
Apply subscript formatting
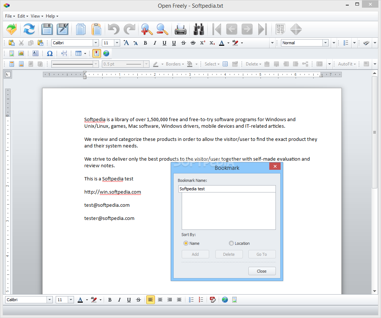(x=212, y=43)
